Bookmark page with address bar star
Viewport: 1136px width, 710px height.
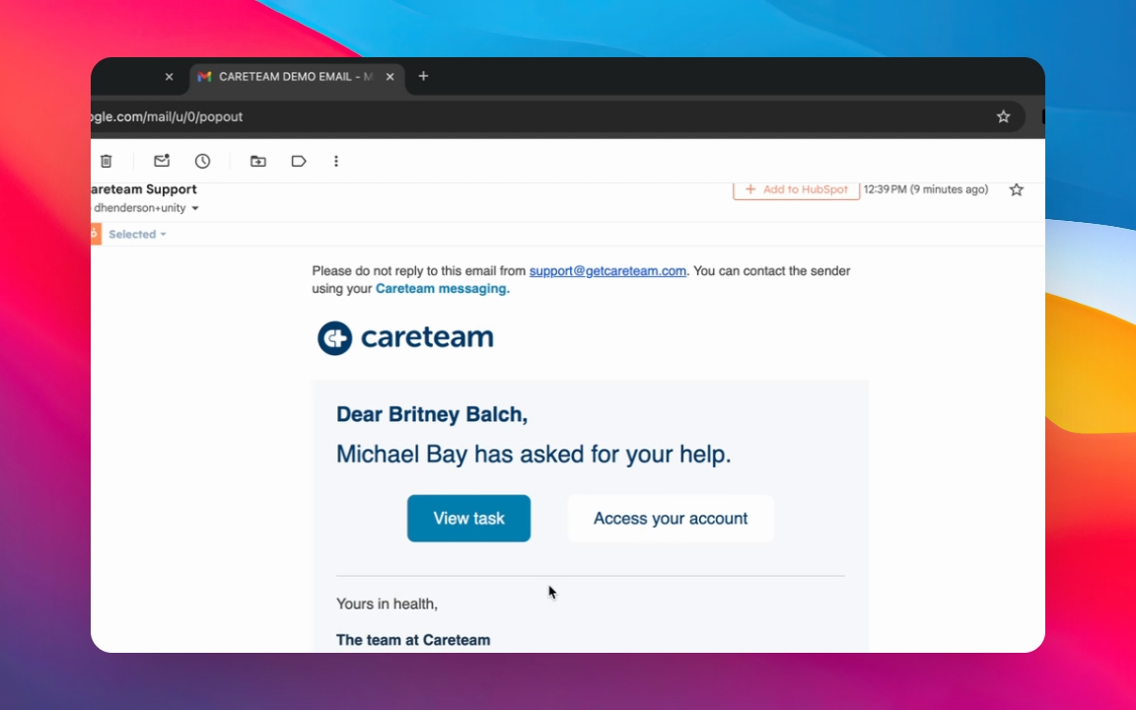pos(1004,116)
